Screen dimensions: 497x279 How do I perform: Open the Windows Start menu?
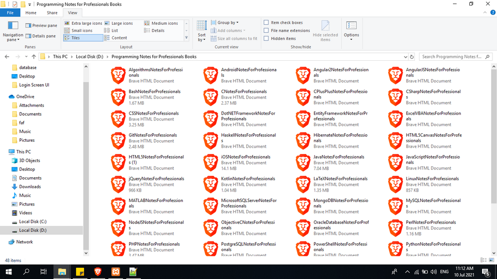(8, 272)
